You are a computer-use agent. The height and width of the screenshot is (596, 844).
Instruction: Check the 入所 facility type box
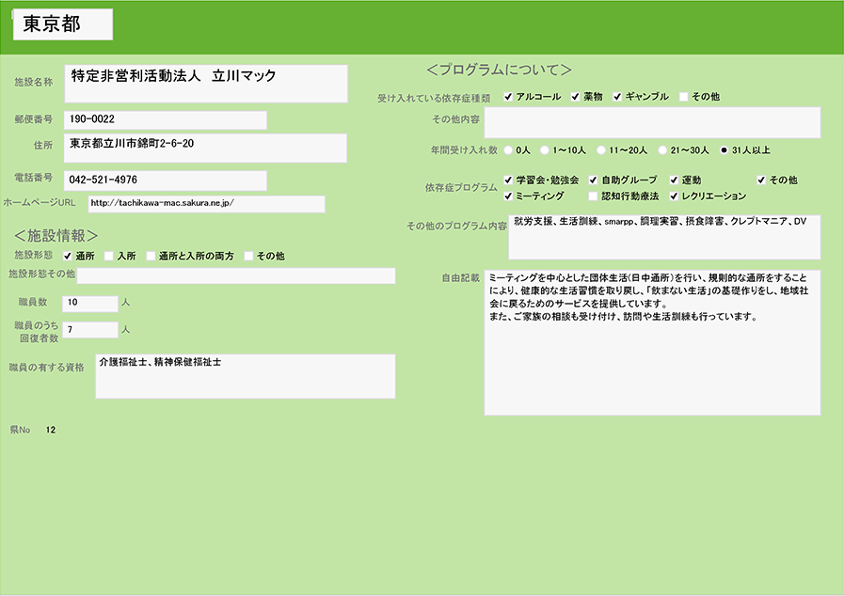pyautogui.click(x=109, y=256)
